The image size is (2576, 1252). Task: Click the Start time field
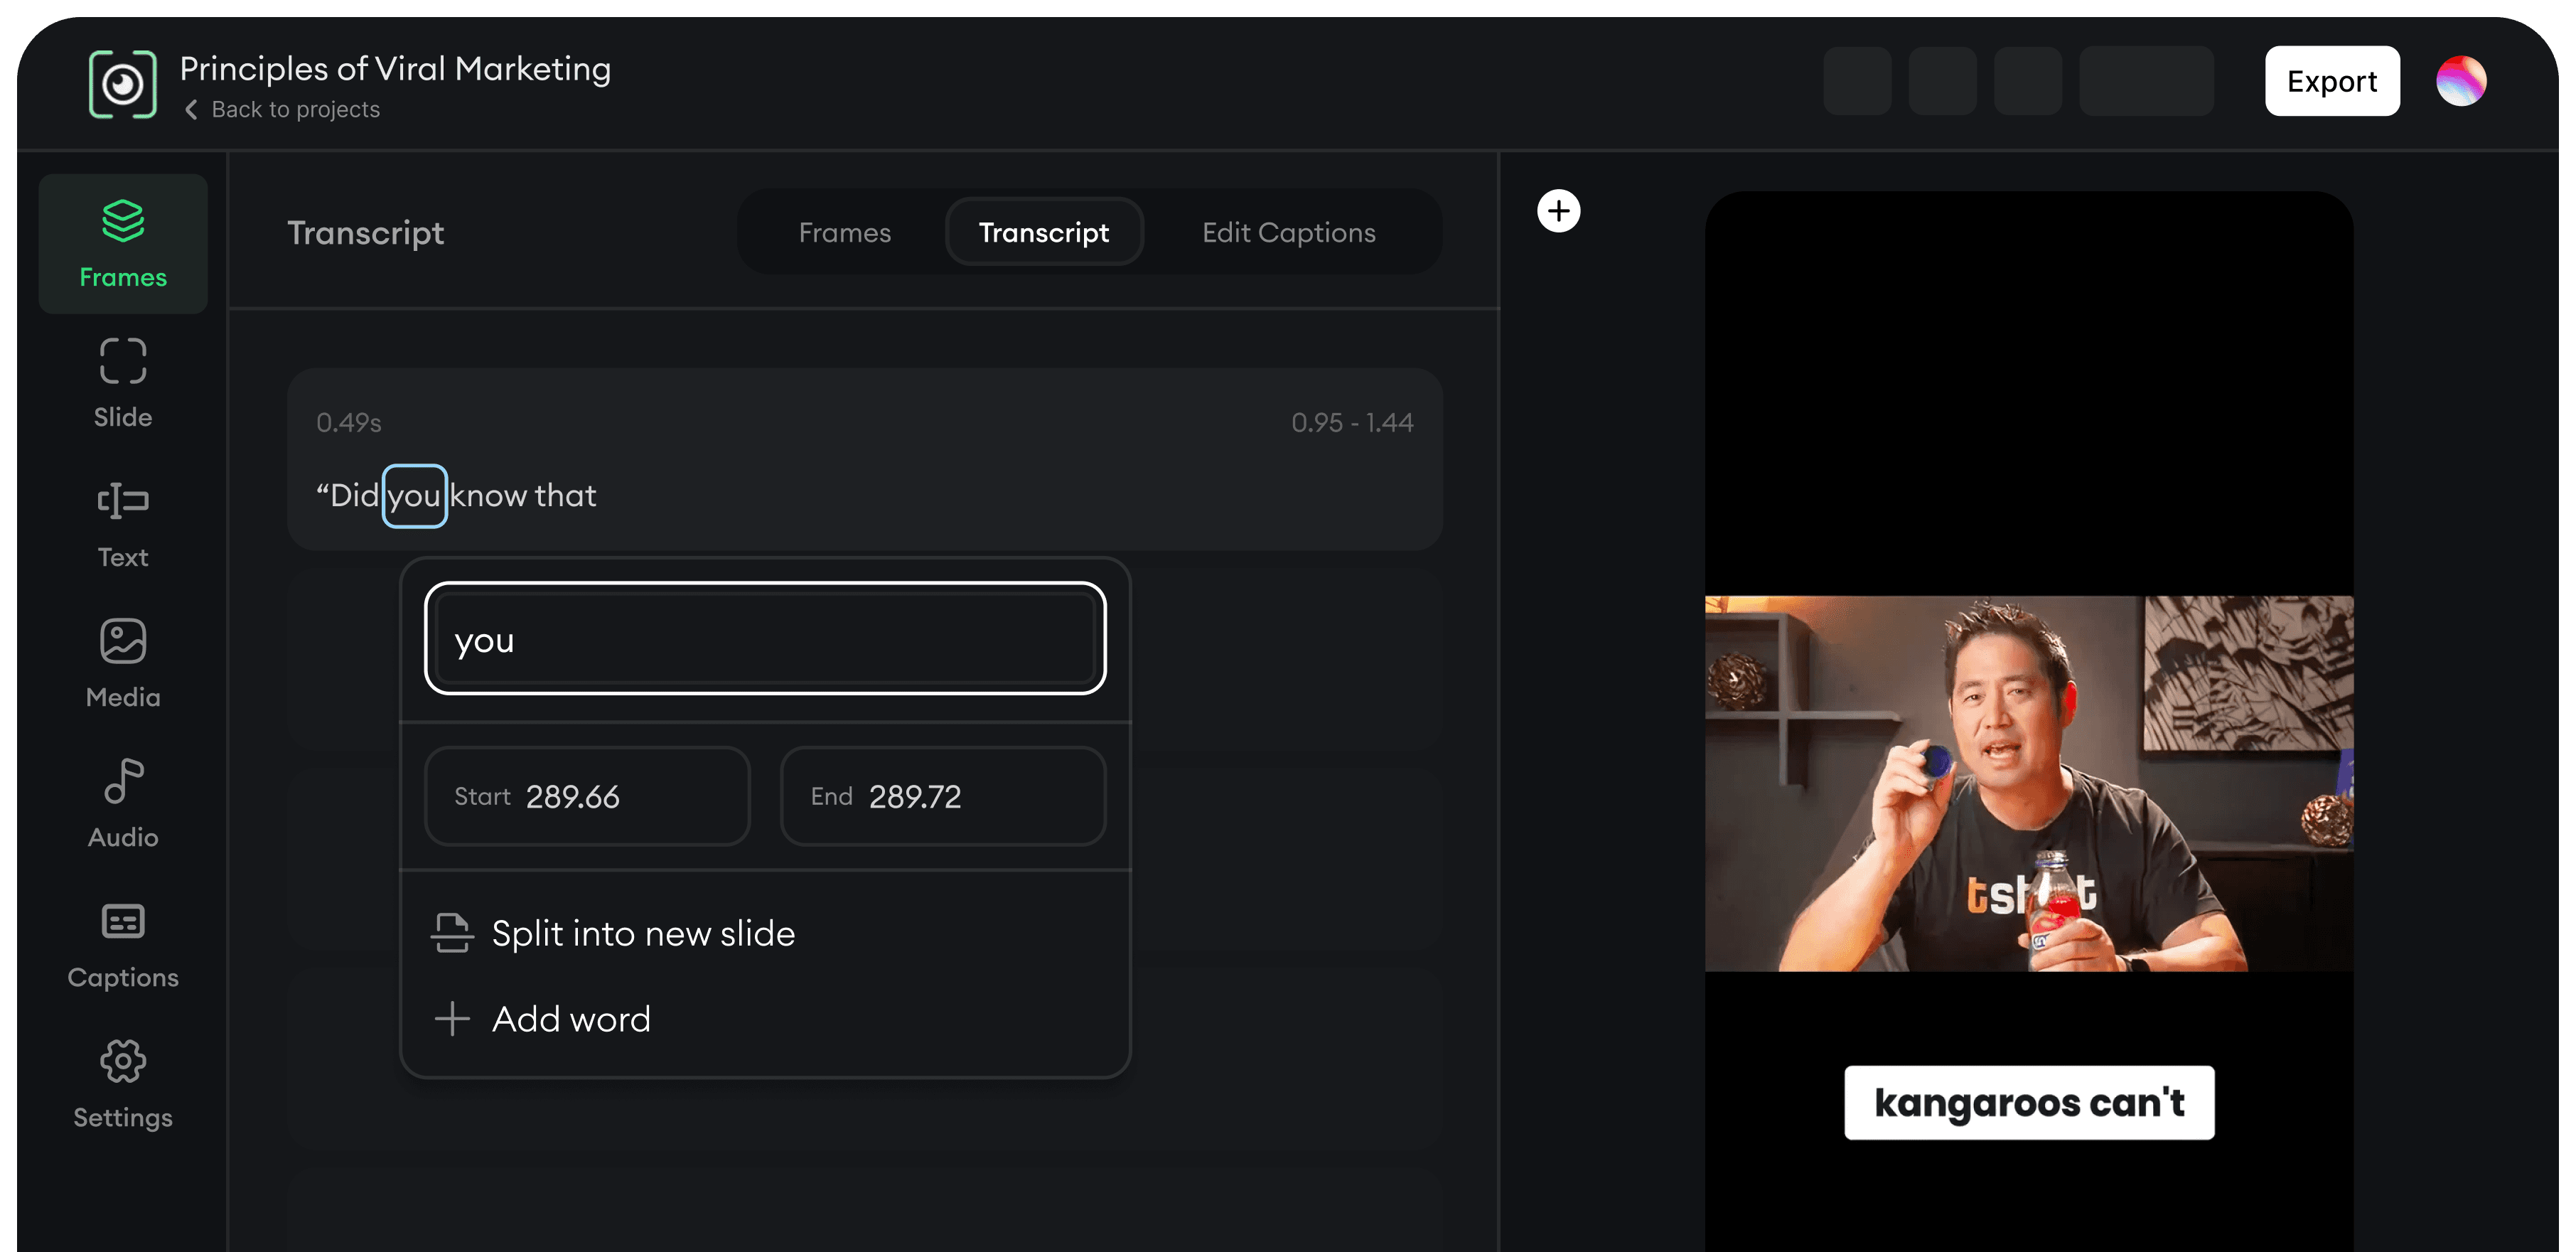(x=587, y=796)
